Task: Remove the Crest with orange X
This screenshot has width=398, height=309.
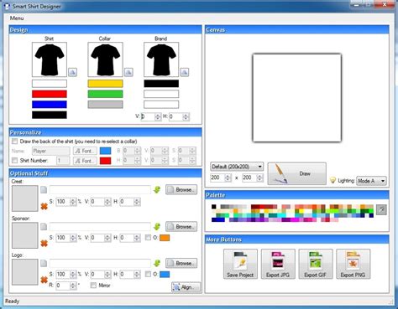Action: point(44,206)
